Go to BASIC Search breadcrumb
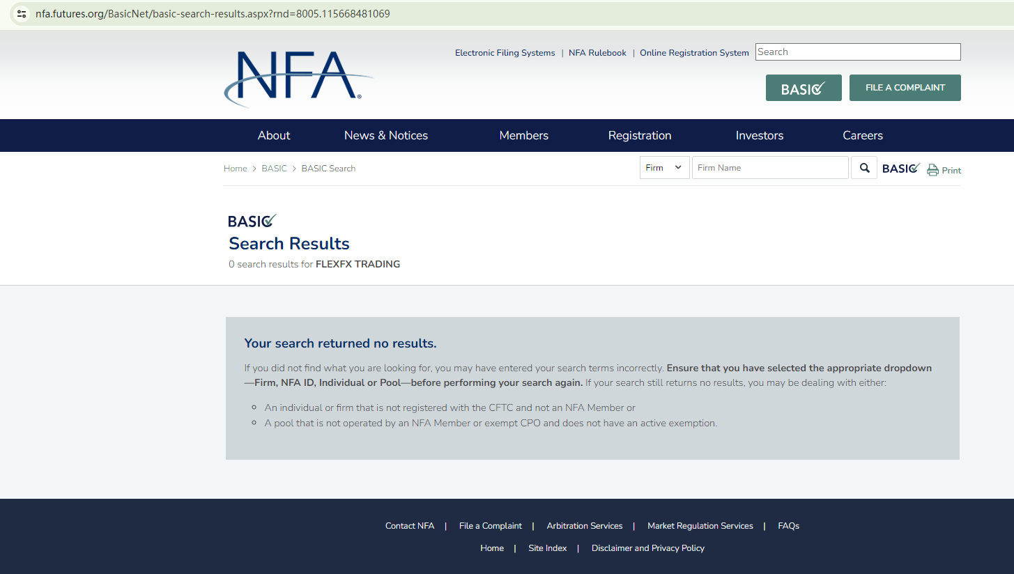The width and height of the screenshot is (1014, 574). coord(328,169)
